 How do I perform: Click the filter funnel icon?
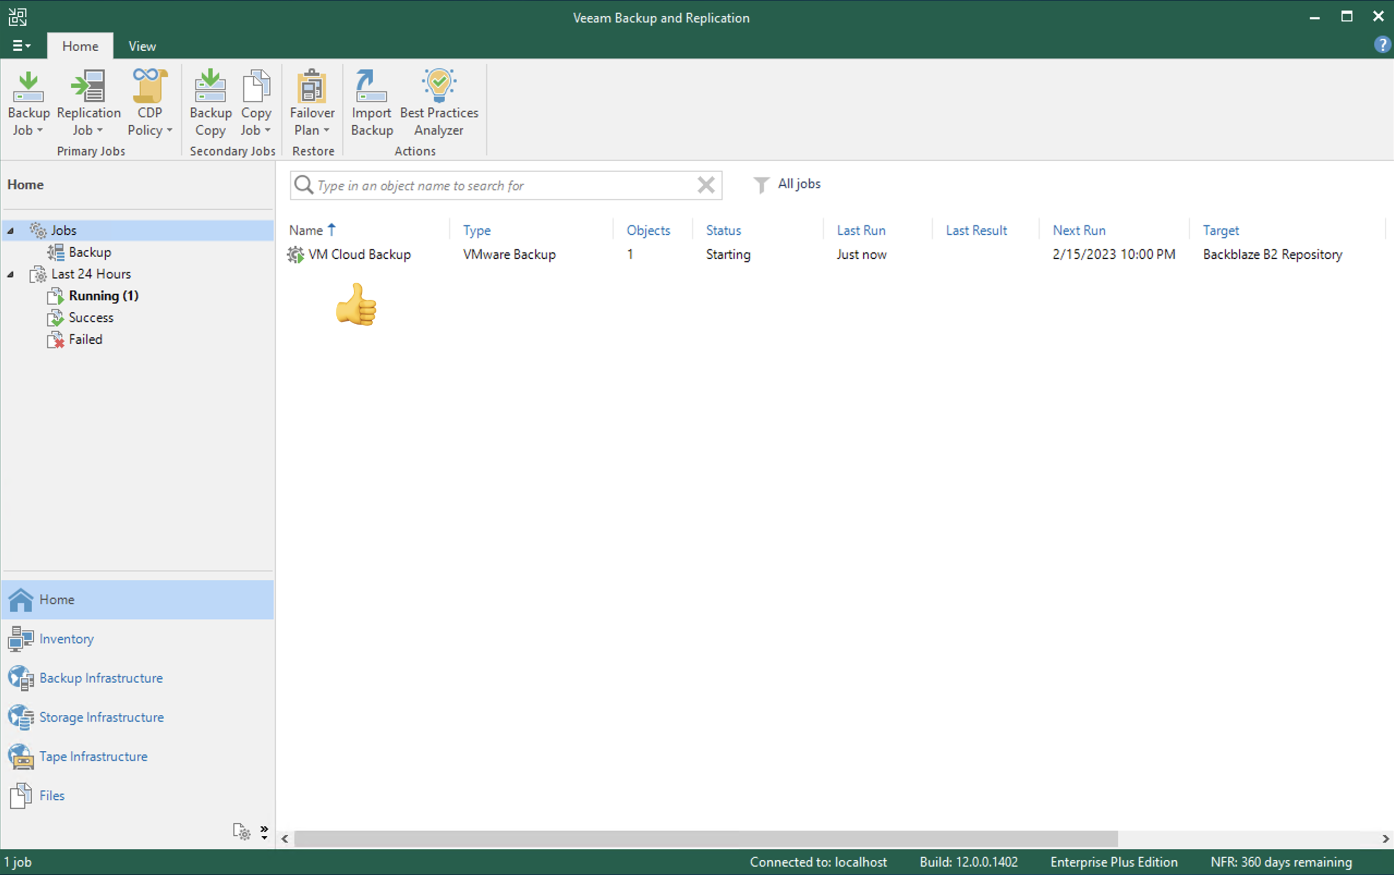pos(761,185)
